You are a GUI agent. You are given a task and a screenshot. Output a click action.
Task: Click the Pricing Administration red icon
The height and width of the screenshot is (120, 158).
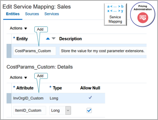click(143, 18)
